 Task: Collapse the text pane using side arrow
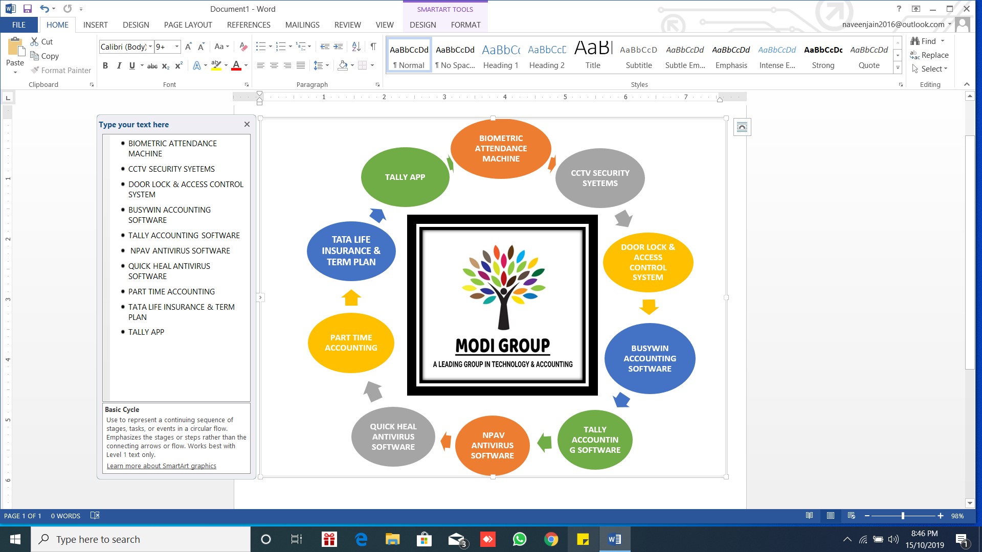pyautogui.click(x=260, y=297)
